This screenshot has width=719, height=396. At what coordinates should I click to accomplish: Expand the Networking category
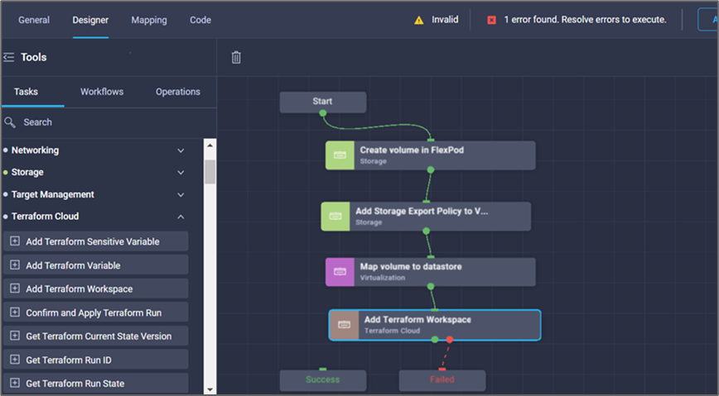(181, 150)
